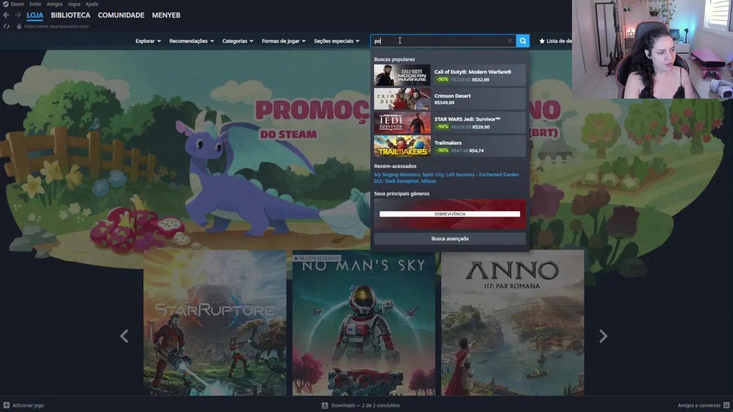
Task: Expand the Categorias dropdown
Action: tap(238, 41)
